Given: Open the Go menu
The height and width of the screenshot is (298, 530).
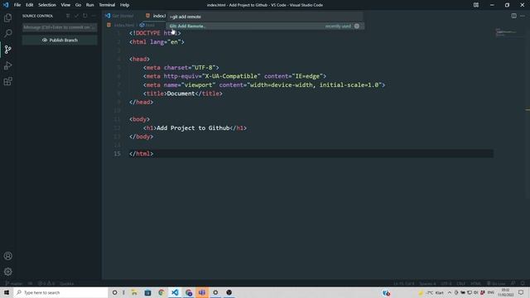Looking at the screenshot, I should 78,5.
